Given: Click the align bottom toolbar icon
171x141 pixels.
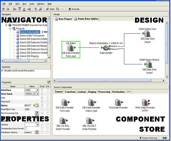Looking at the screenshot, I should click(24, 9).
